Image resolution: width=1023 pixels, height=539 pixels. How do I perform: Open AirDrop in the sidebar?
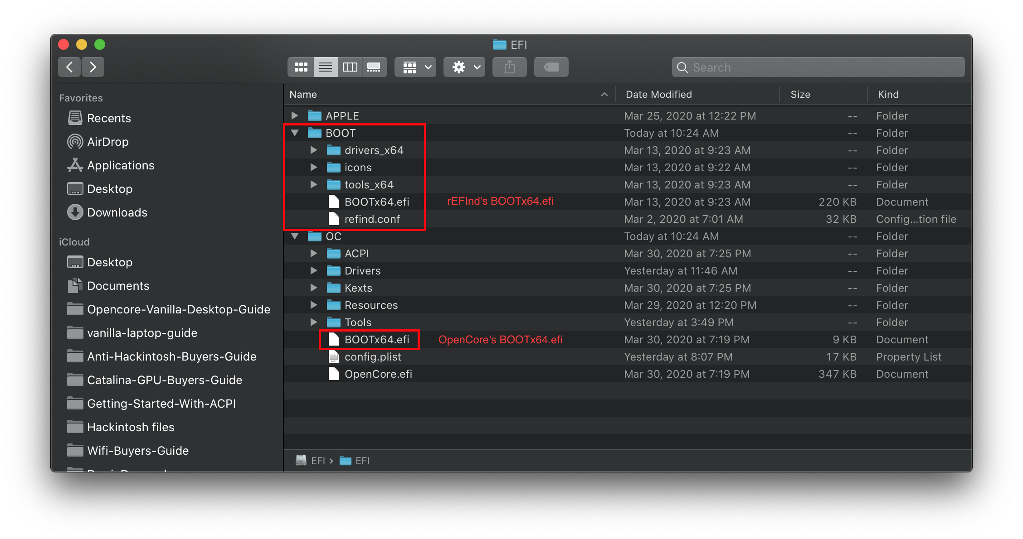107,142
